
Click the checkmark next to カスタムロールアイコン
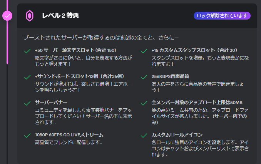point(144,136)
